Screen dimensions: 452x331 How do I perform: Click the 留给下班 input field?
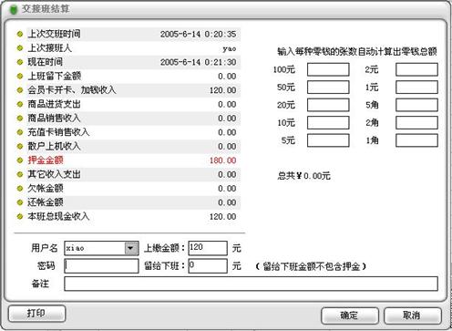208,266
